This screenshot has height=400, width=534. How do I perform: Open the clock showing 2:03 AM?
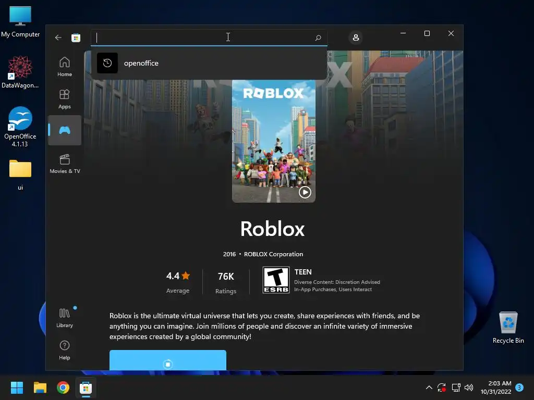coord(496,387)
